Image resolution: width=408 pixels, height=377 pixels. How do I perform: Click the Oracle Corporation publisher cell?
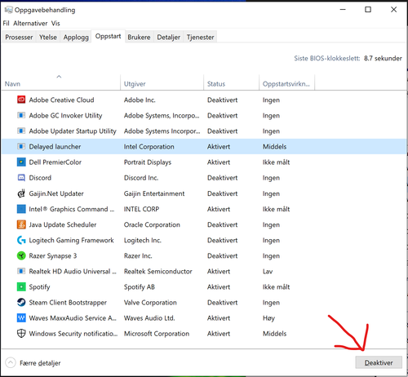point(152,224)
